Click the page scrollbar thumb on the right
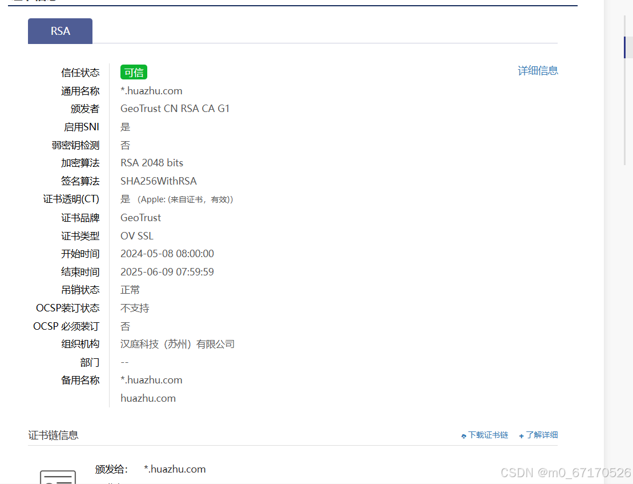Screen dimensions: 633x484 (625, 47)
